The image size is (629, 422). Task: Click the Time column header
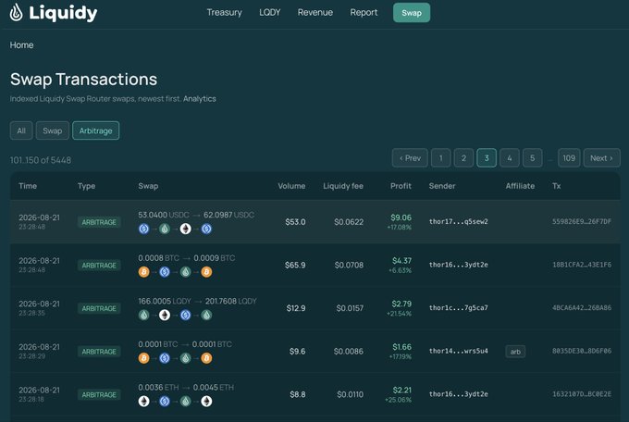pos(28,186)
